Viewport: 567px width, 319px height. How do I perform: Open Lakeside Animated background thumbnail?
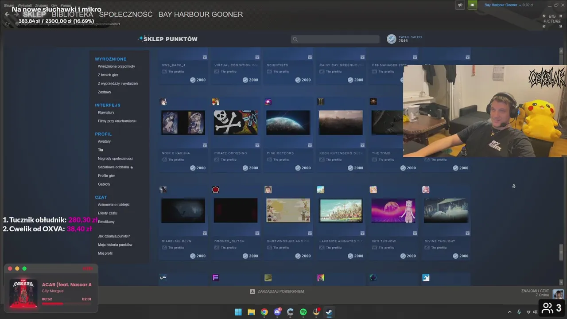point(341,210)
